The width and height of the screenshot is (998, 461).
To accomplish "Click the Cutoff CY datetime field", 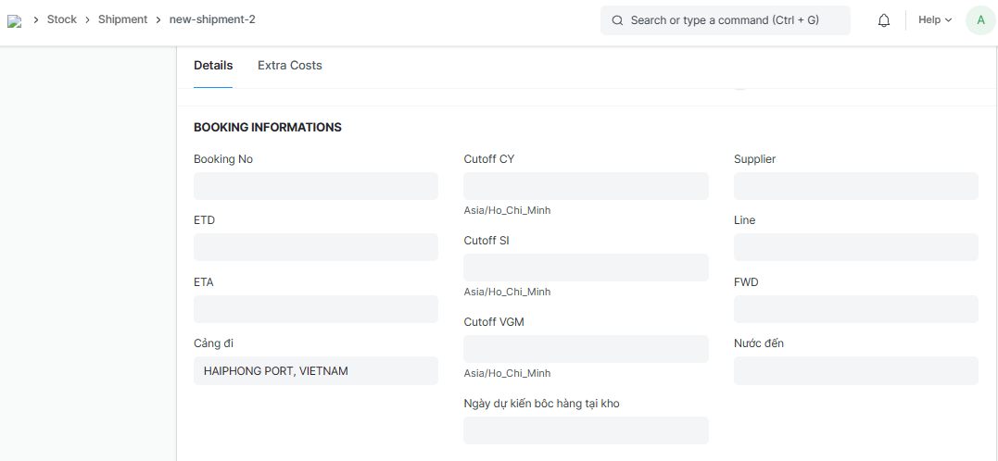I will [x=586, y=186].
